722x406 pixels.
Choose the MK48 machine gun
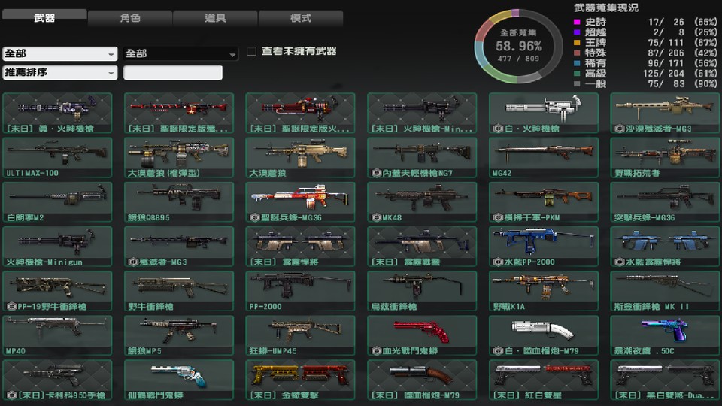[422, 201]
